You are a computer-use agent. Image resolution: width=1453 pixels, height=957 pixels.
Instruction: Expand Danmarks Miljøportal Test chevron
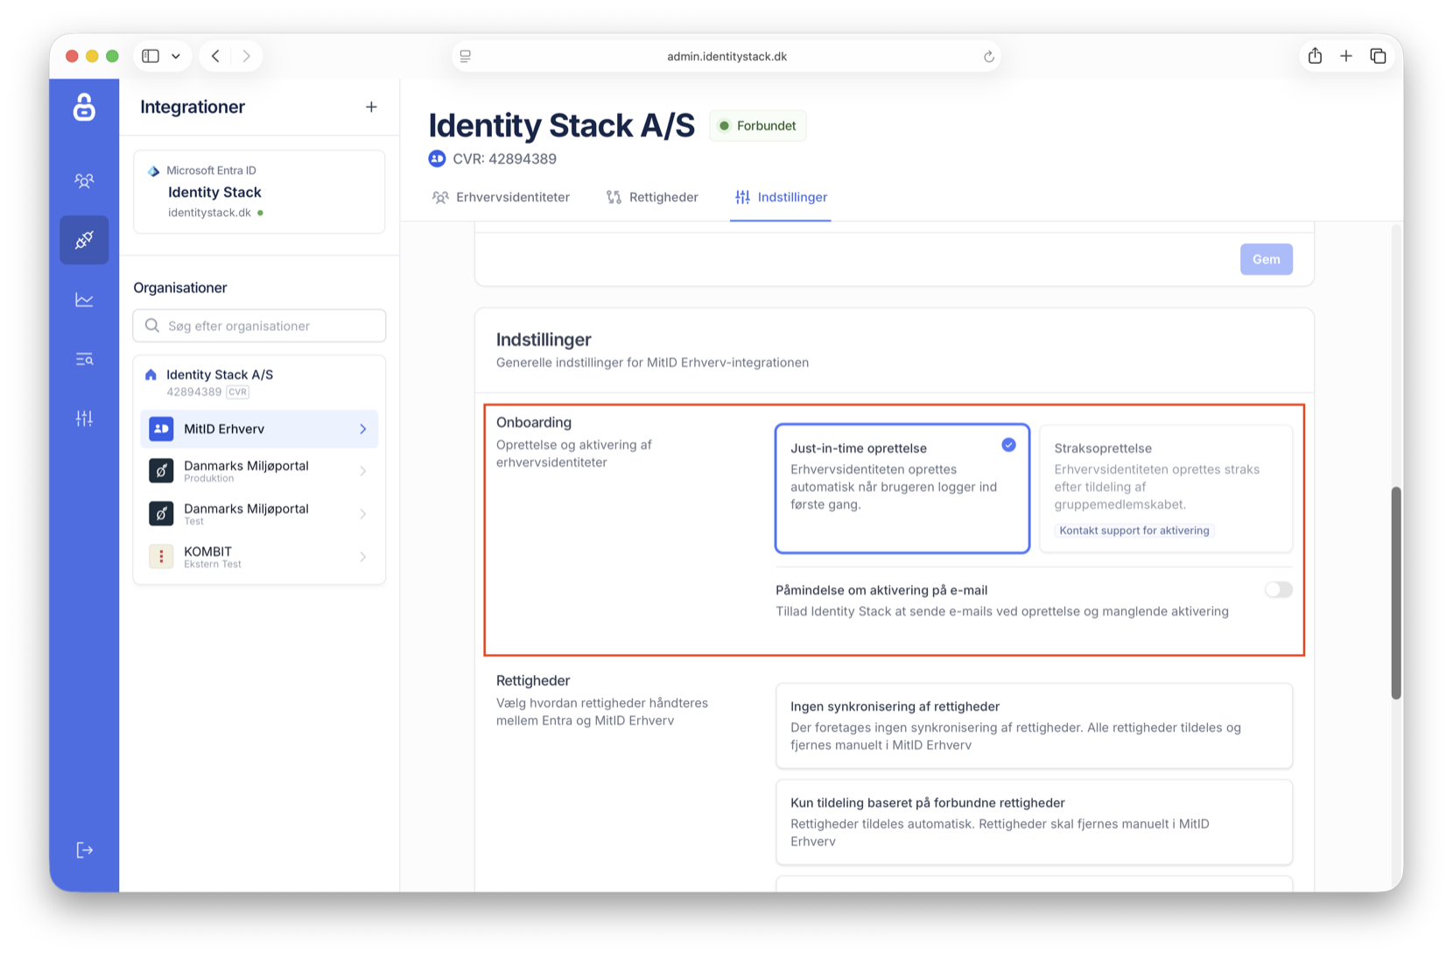click(362, 514)
